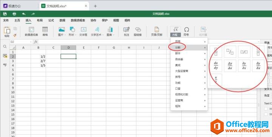The width and height of the screenshot is (272, 137).
Task: Select column D header
Action: [x=68, y=48]
